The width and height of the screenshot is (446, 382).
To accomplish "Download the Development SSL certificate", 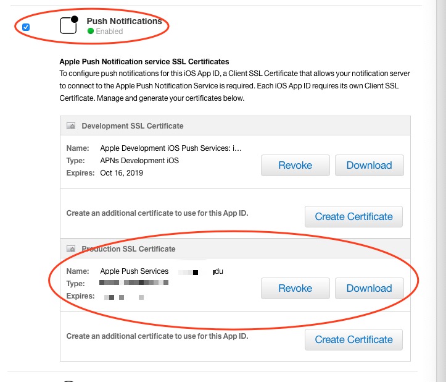I will coord(370,165).
